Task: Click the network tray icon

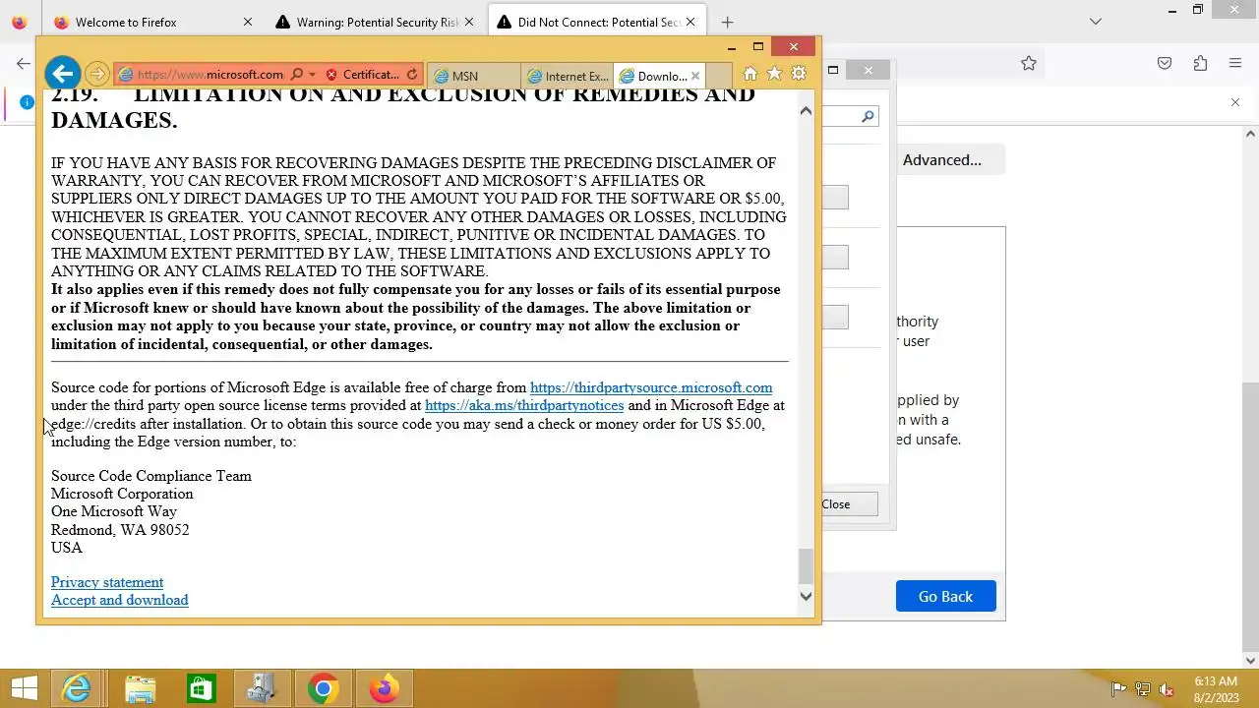Action: pos(1143,689)
